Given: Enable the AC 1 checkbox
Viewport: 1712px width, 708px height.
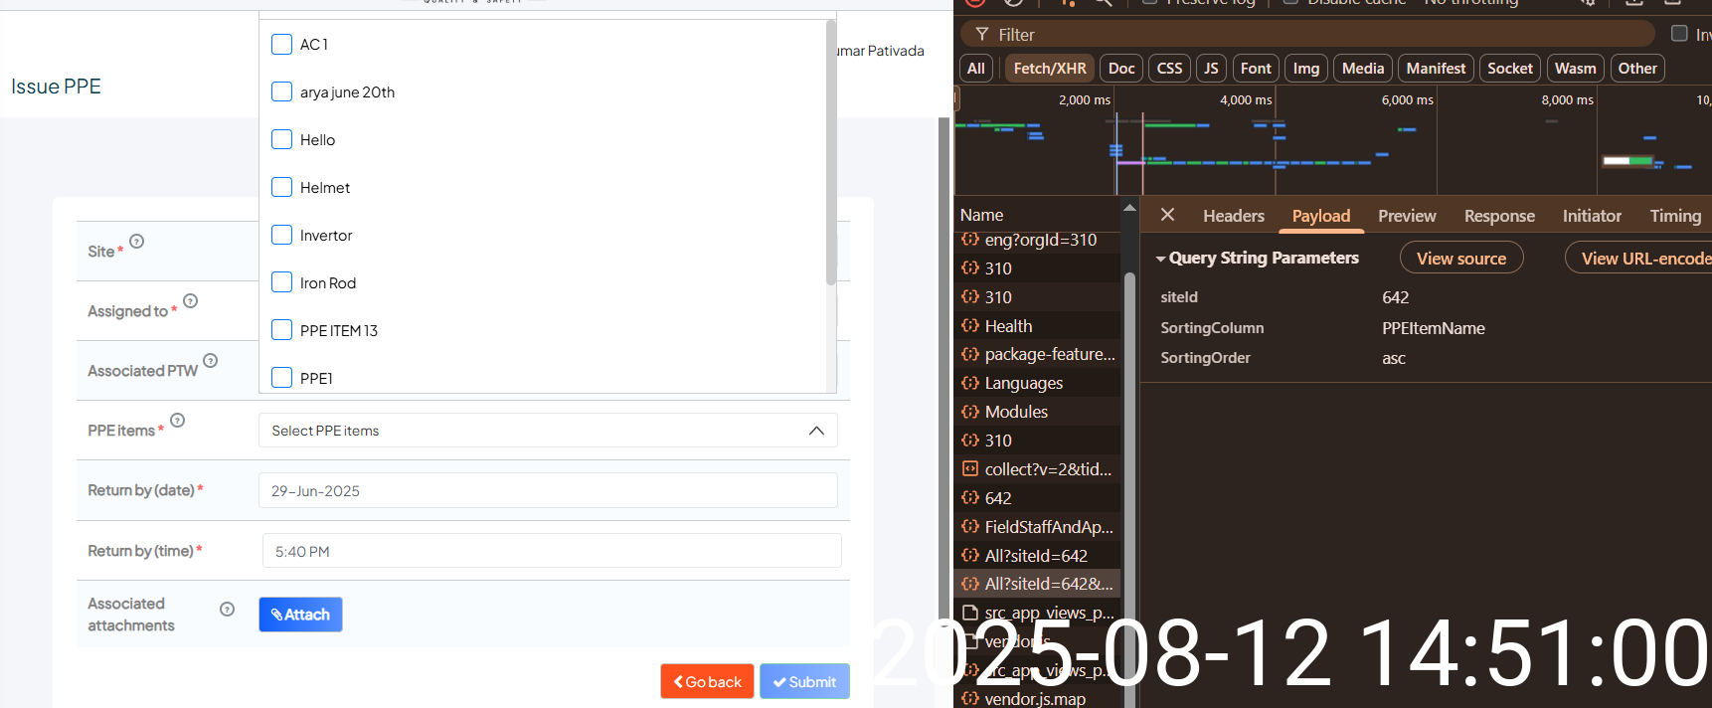Looking at the screenshot, I should coord(282,45).
